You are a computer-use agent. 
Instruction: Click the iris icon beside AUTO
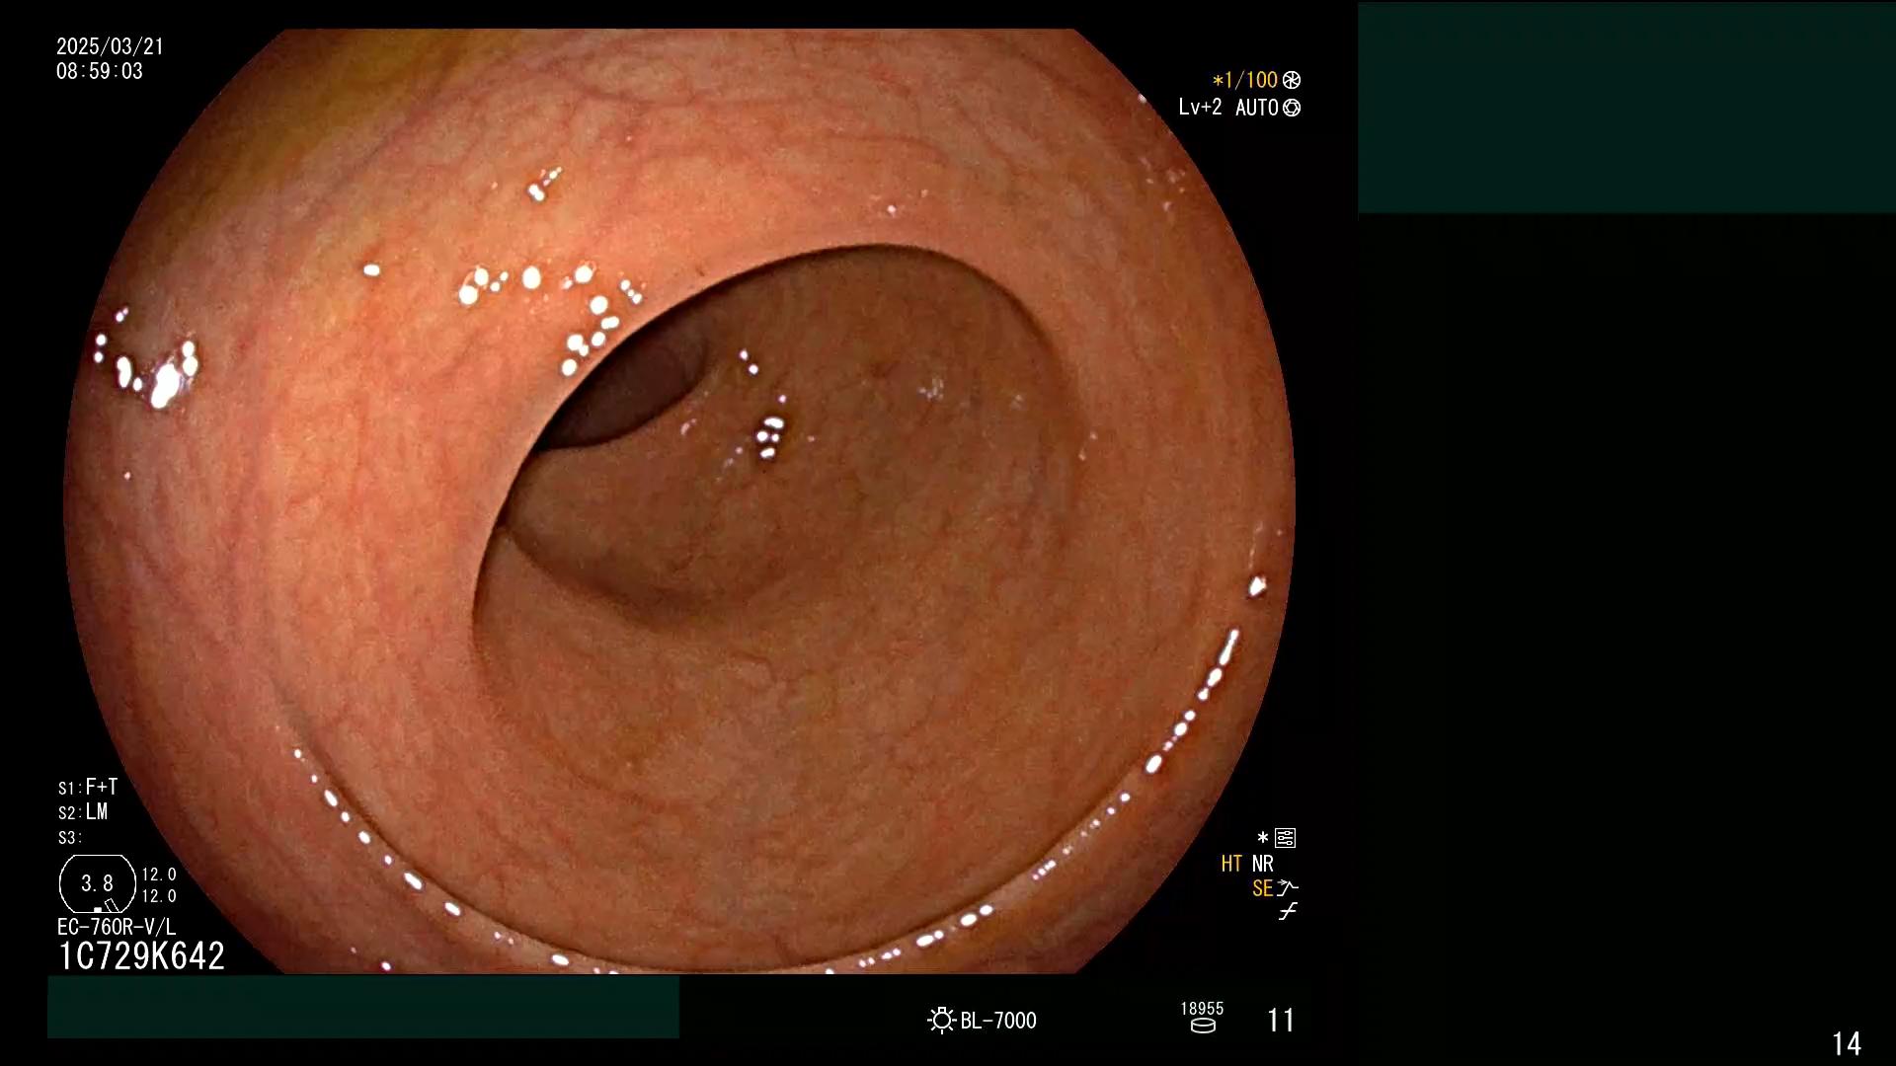coord(1292,108)
